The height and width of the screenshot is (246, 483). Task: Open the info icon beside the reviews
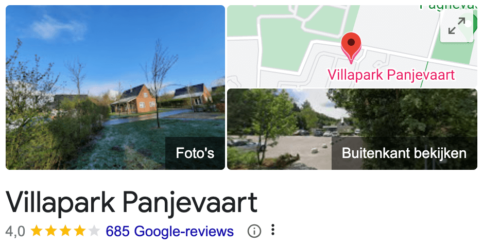(254, 231)
